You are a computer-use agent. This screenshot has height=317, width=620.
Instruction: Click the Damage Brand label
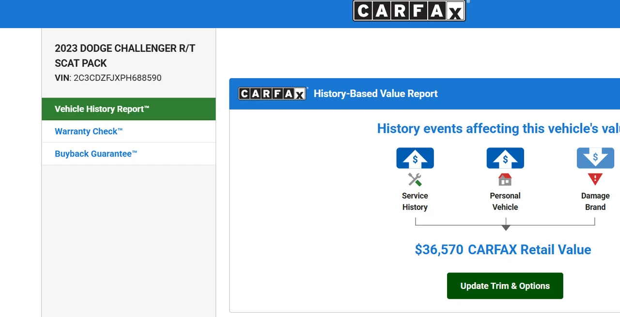coord(595,202)
